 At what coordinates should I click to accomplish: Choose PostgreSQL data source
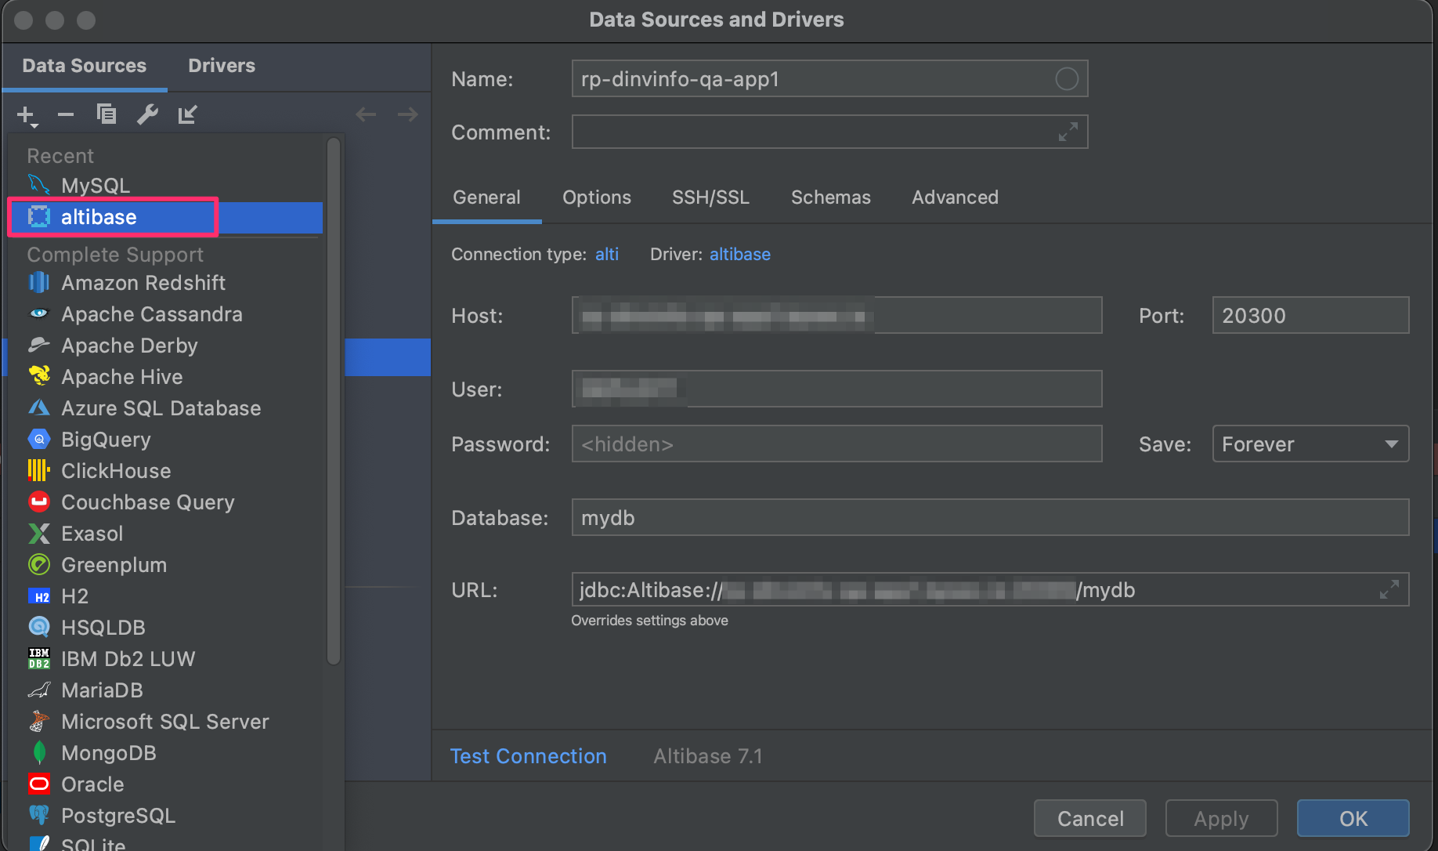(x=166, y=816)
